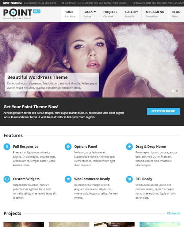Click the Full Responsive feature icon
Screen dimensions: 184x227
[x=7, y=147]
